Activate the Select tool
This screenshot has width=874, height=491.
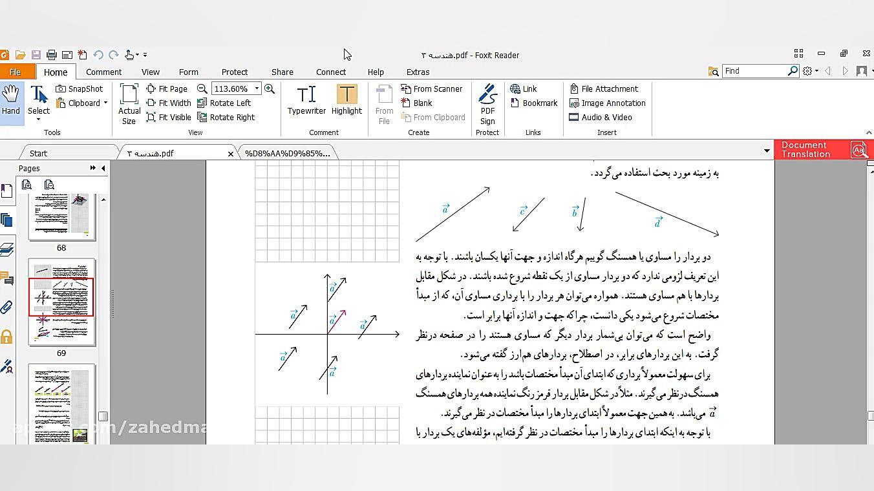[38, 97]
